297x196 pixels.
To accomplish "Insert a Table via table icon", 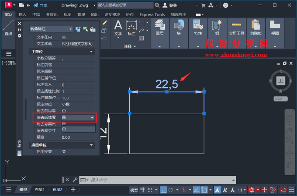I will point(142,38).
